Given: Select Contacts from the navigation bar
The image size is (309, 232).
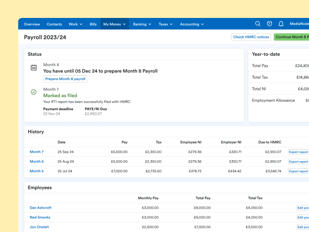Looking at the screenshot, I should pos(54,24).
